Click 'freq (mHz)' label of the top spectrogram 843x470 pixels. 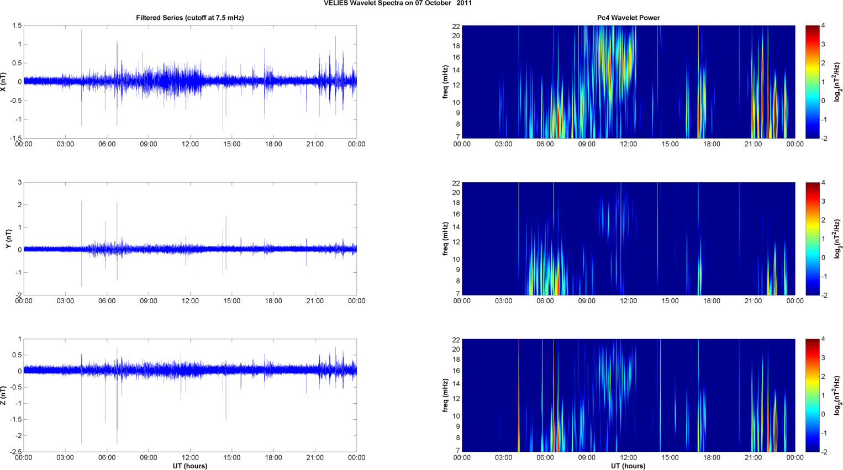pos(445,82)
